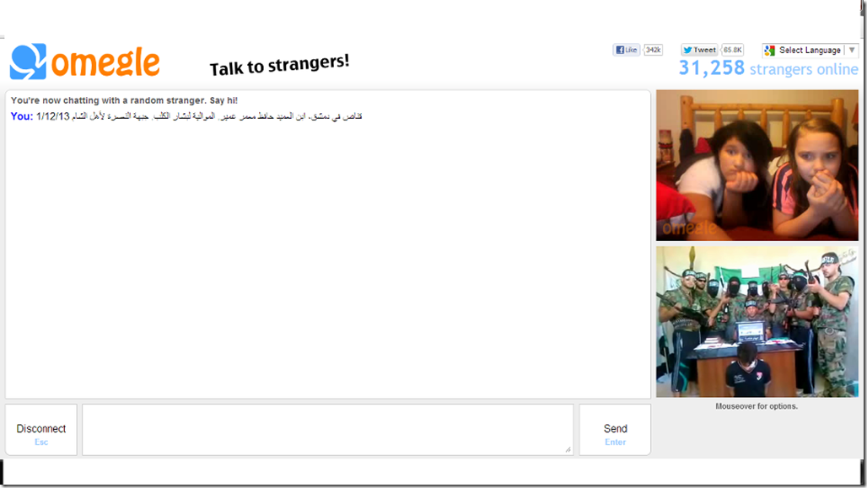Image resolution: width=867 pixels, height=488 pixels.
Task: Click the 31,258 strangers online counter
Action: coord(768,68)
